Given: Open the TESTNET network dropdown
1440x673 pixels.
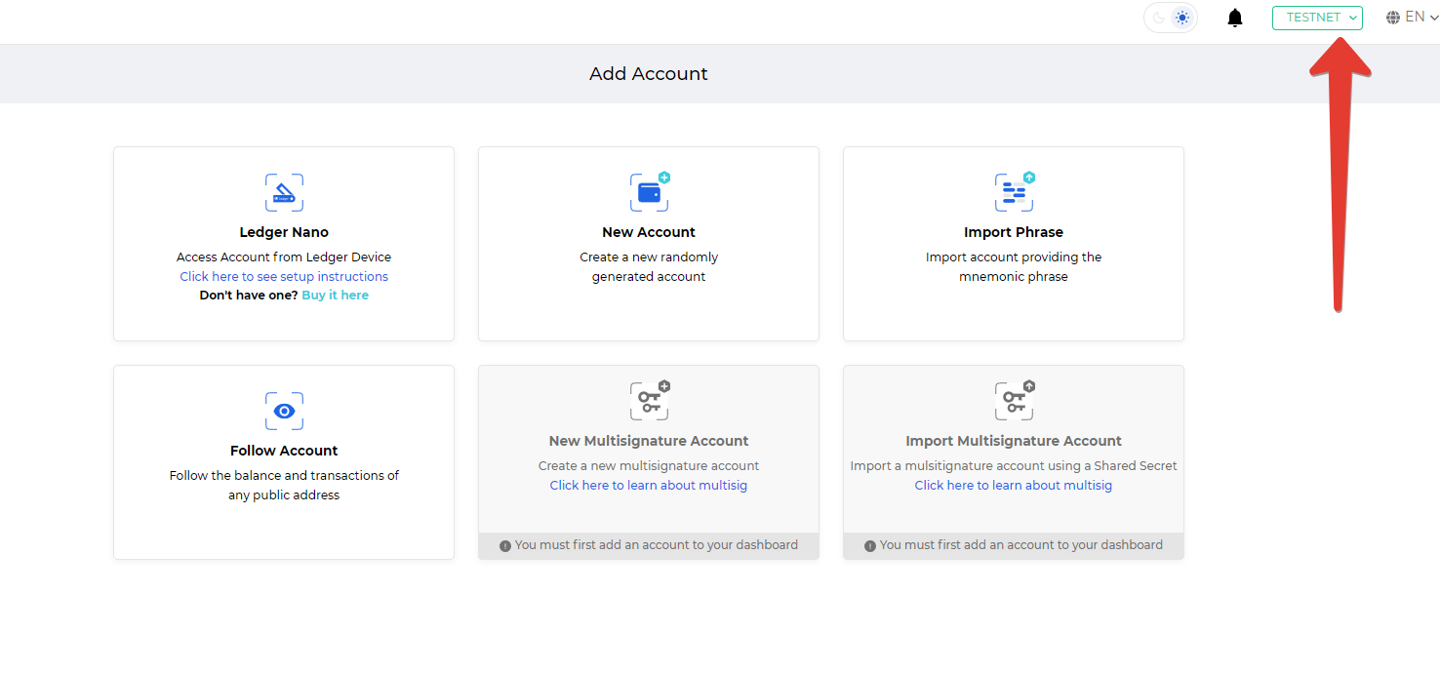Looking at the screenshot, I should (1317, 18).
